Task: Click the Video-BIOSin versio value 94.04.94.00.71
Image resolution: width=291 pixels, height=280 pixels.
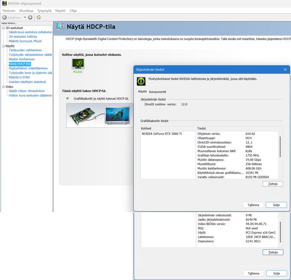Action: coord(256,224)
